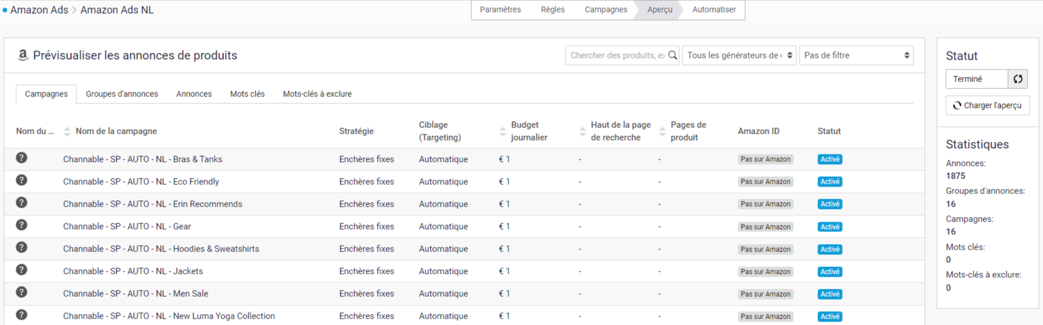Click the Annonces 1875 statistic
This screenshot has height=325, width=1043.
pos(966,169)
